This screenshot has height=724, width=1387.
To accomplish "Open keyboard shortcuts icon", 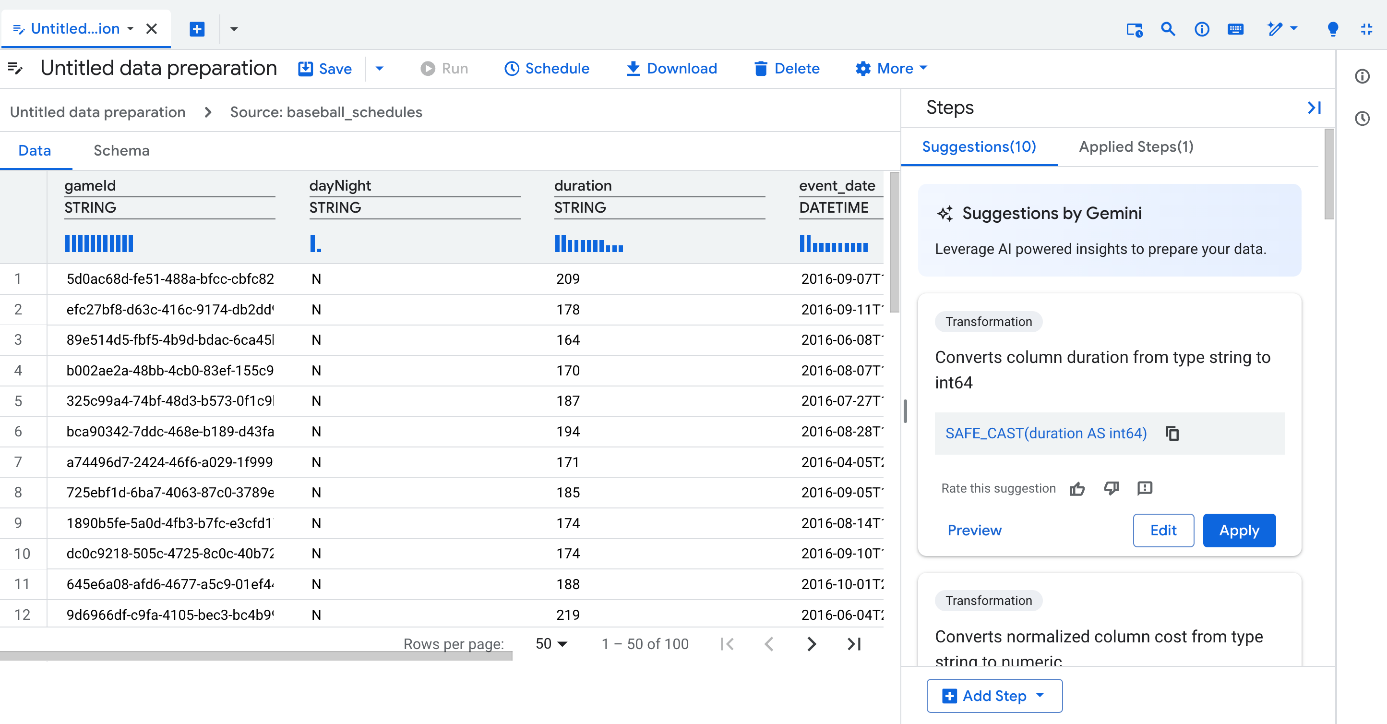I will [1236, 29].
